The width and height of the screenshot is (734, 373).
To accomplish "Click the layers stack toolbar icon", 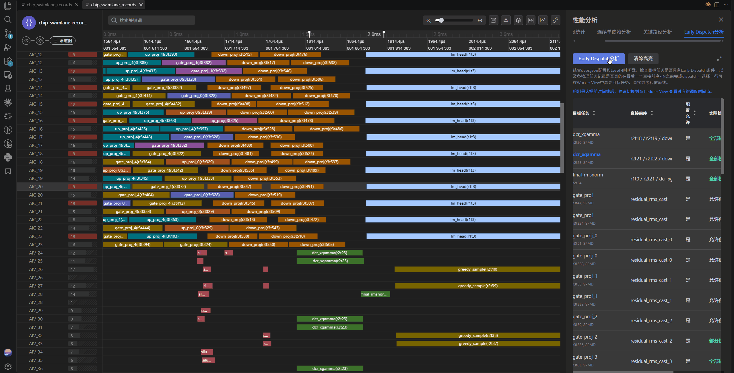I will click(518, 20).
